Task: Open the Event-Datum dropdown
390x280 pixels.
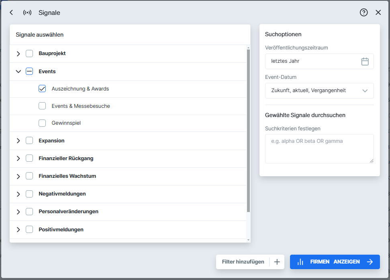Action: [365, 91]
